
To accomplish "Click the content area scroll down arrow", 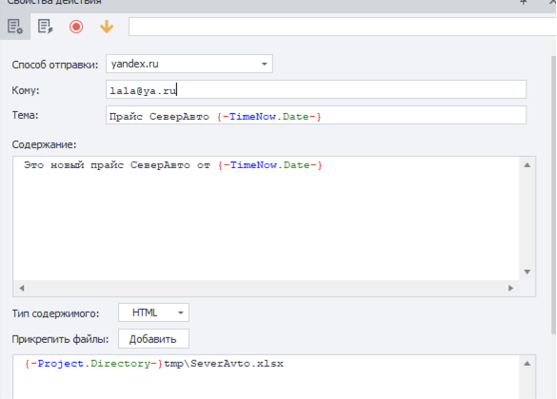I will [x=527, y=272].
